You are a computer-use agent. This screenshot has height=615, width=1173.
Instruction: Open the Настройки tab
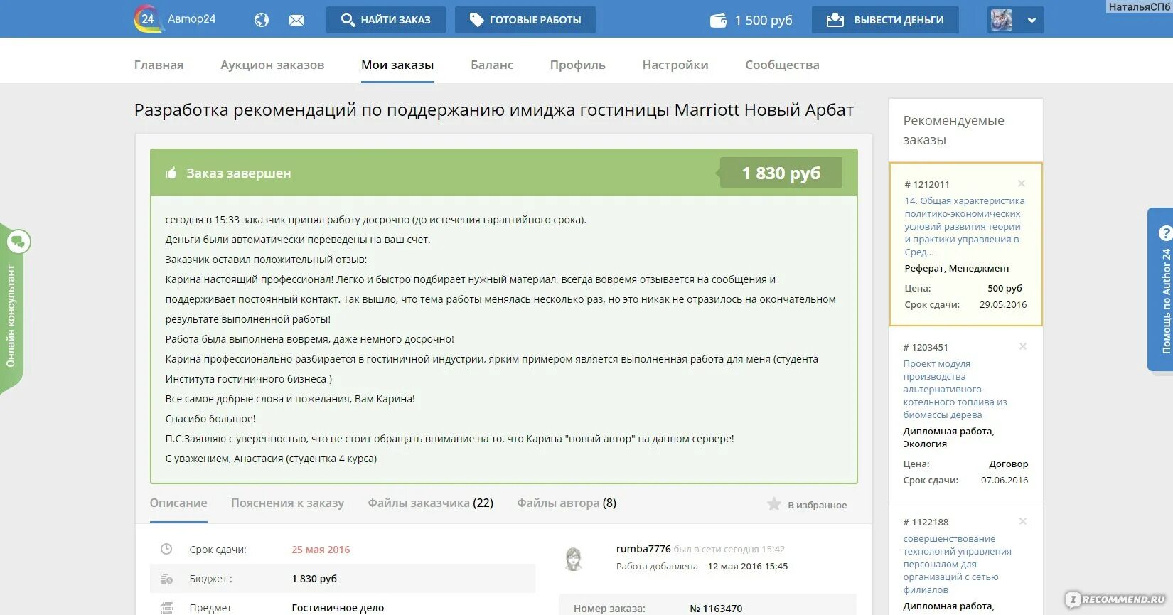click(x=675, y=65)
